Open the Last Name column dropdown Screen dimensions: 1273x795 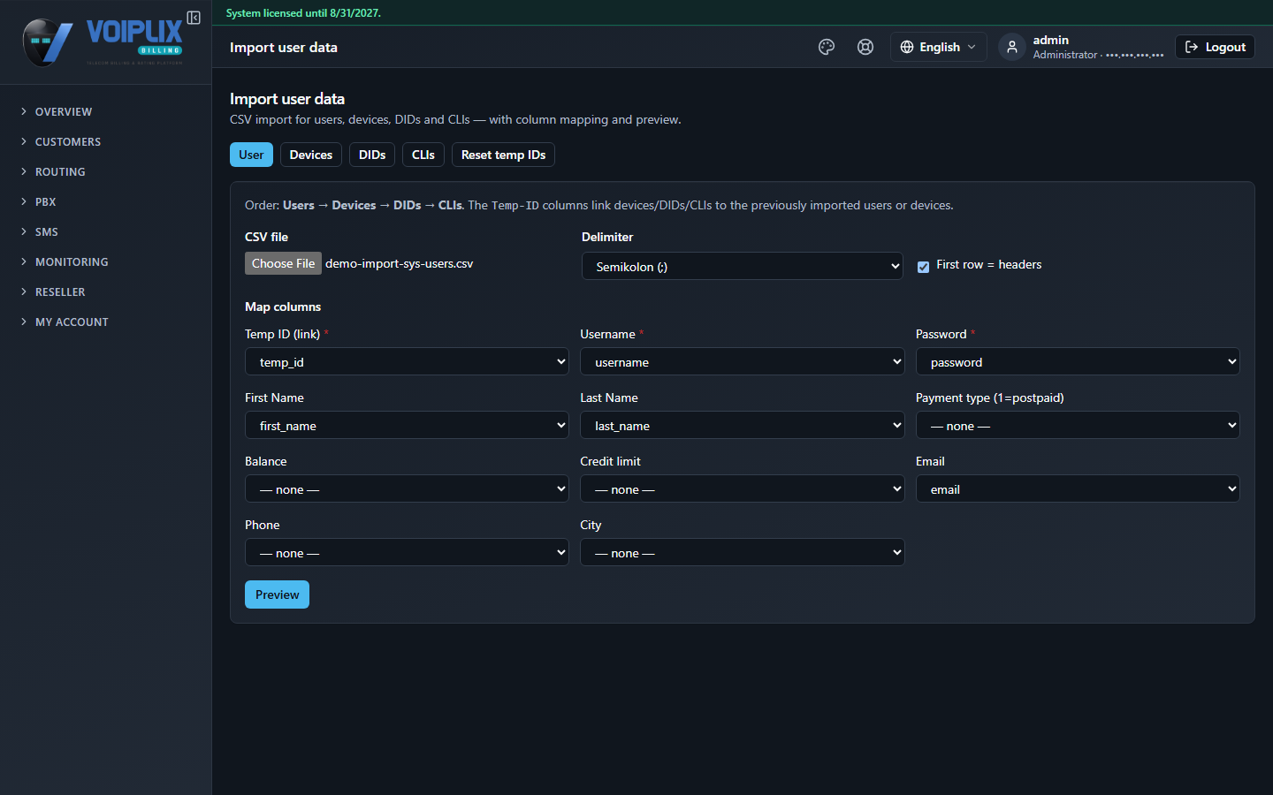click(742, 425)
